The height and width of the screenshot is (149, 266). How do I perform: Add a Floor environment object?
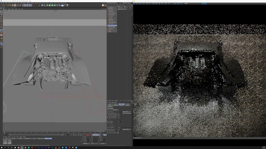[62, 5]
